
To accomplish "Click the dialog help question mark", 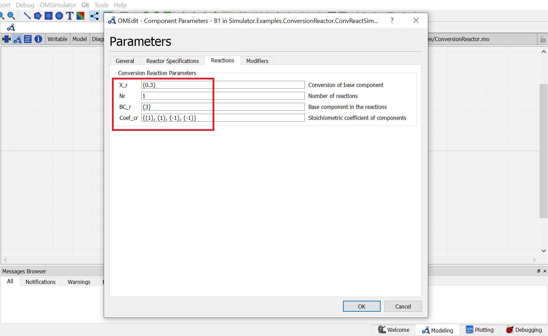I will [392, 21].
